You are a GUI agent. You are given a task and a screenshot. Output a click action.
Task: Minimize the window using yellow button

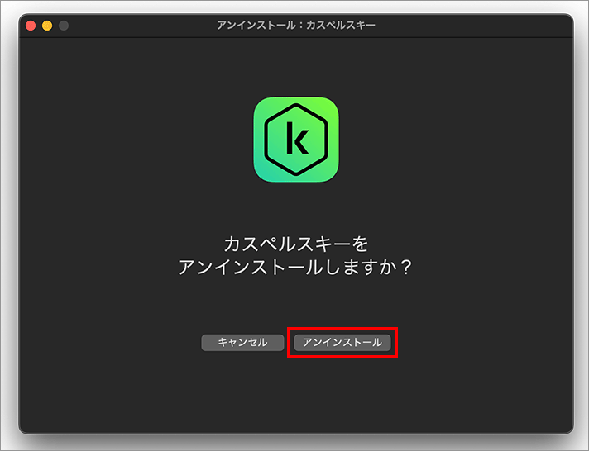coord(47,26)
